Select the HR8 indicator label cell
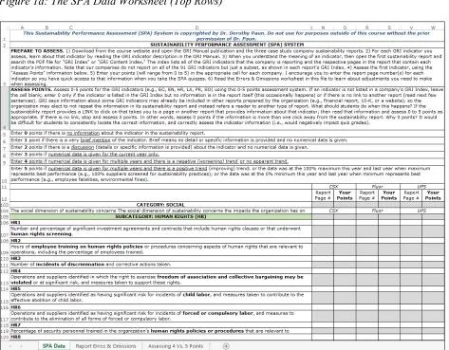 160,338
